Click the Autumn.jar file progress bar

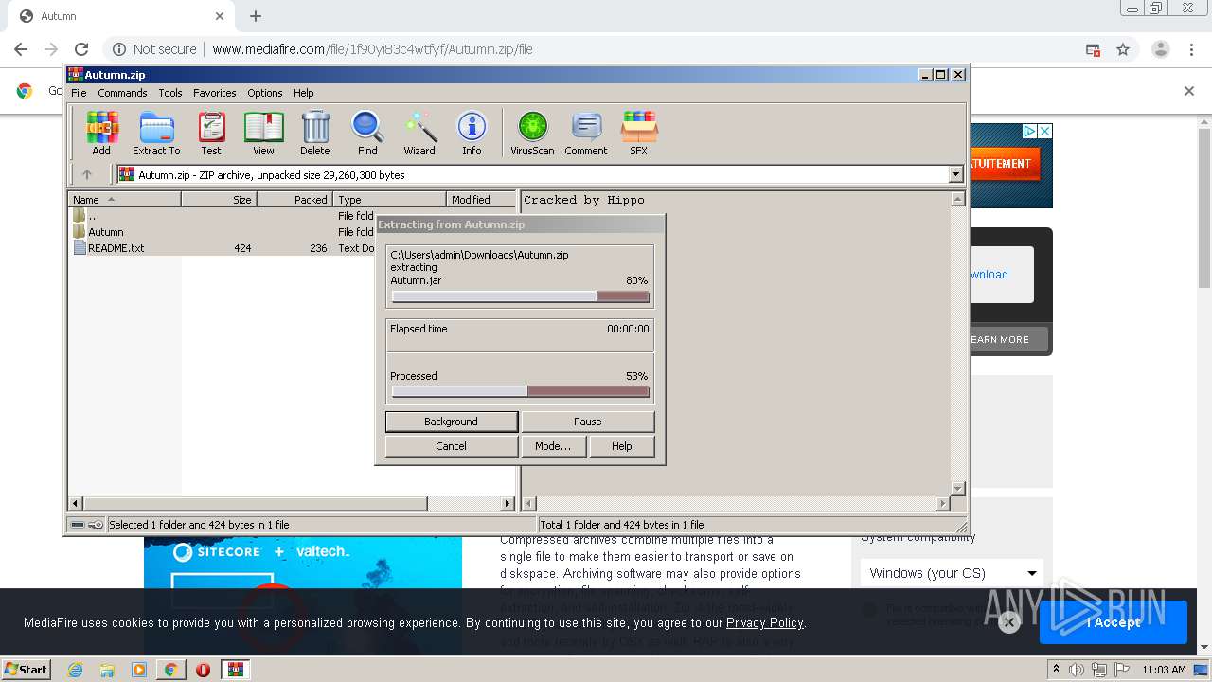pos(520,296)
